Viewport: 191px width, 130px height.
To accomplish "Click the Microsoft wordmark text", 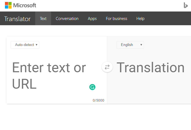I will click(24, 5).
